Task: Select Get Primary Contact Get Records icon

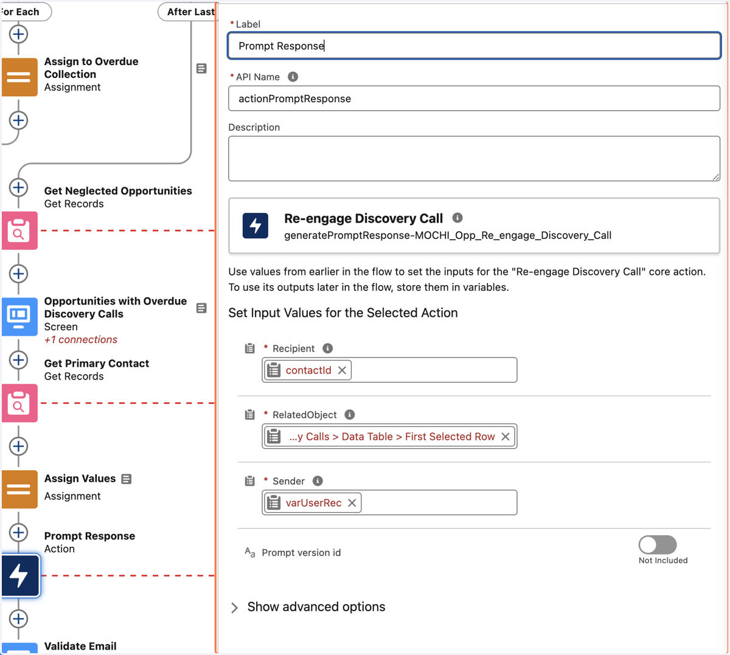Action: [x=19, y=403]
